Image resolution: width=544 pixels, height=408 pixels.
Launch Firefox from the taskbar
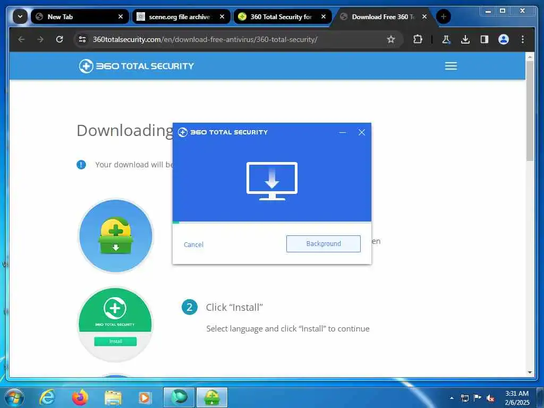(80, 397)
